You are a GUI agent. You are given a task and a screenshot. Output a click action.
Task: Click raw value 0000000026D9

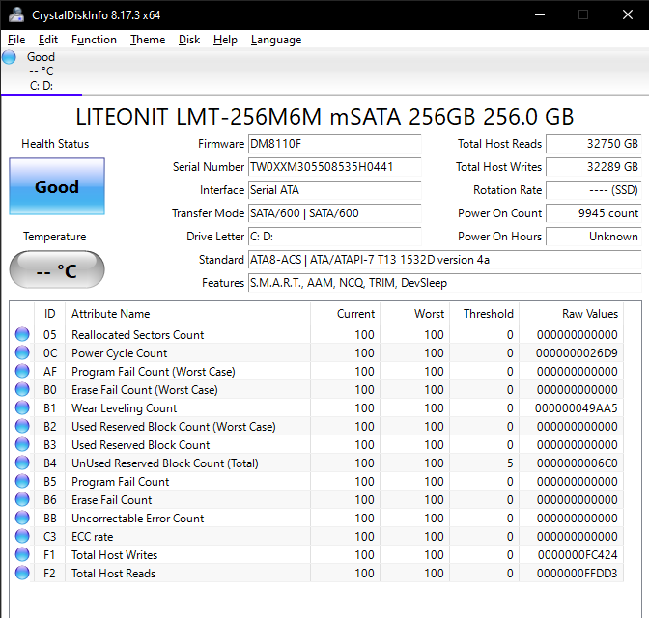tap(577, 353)
